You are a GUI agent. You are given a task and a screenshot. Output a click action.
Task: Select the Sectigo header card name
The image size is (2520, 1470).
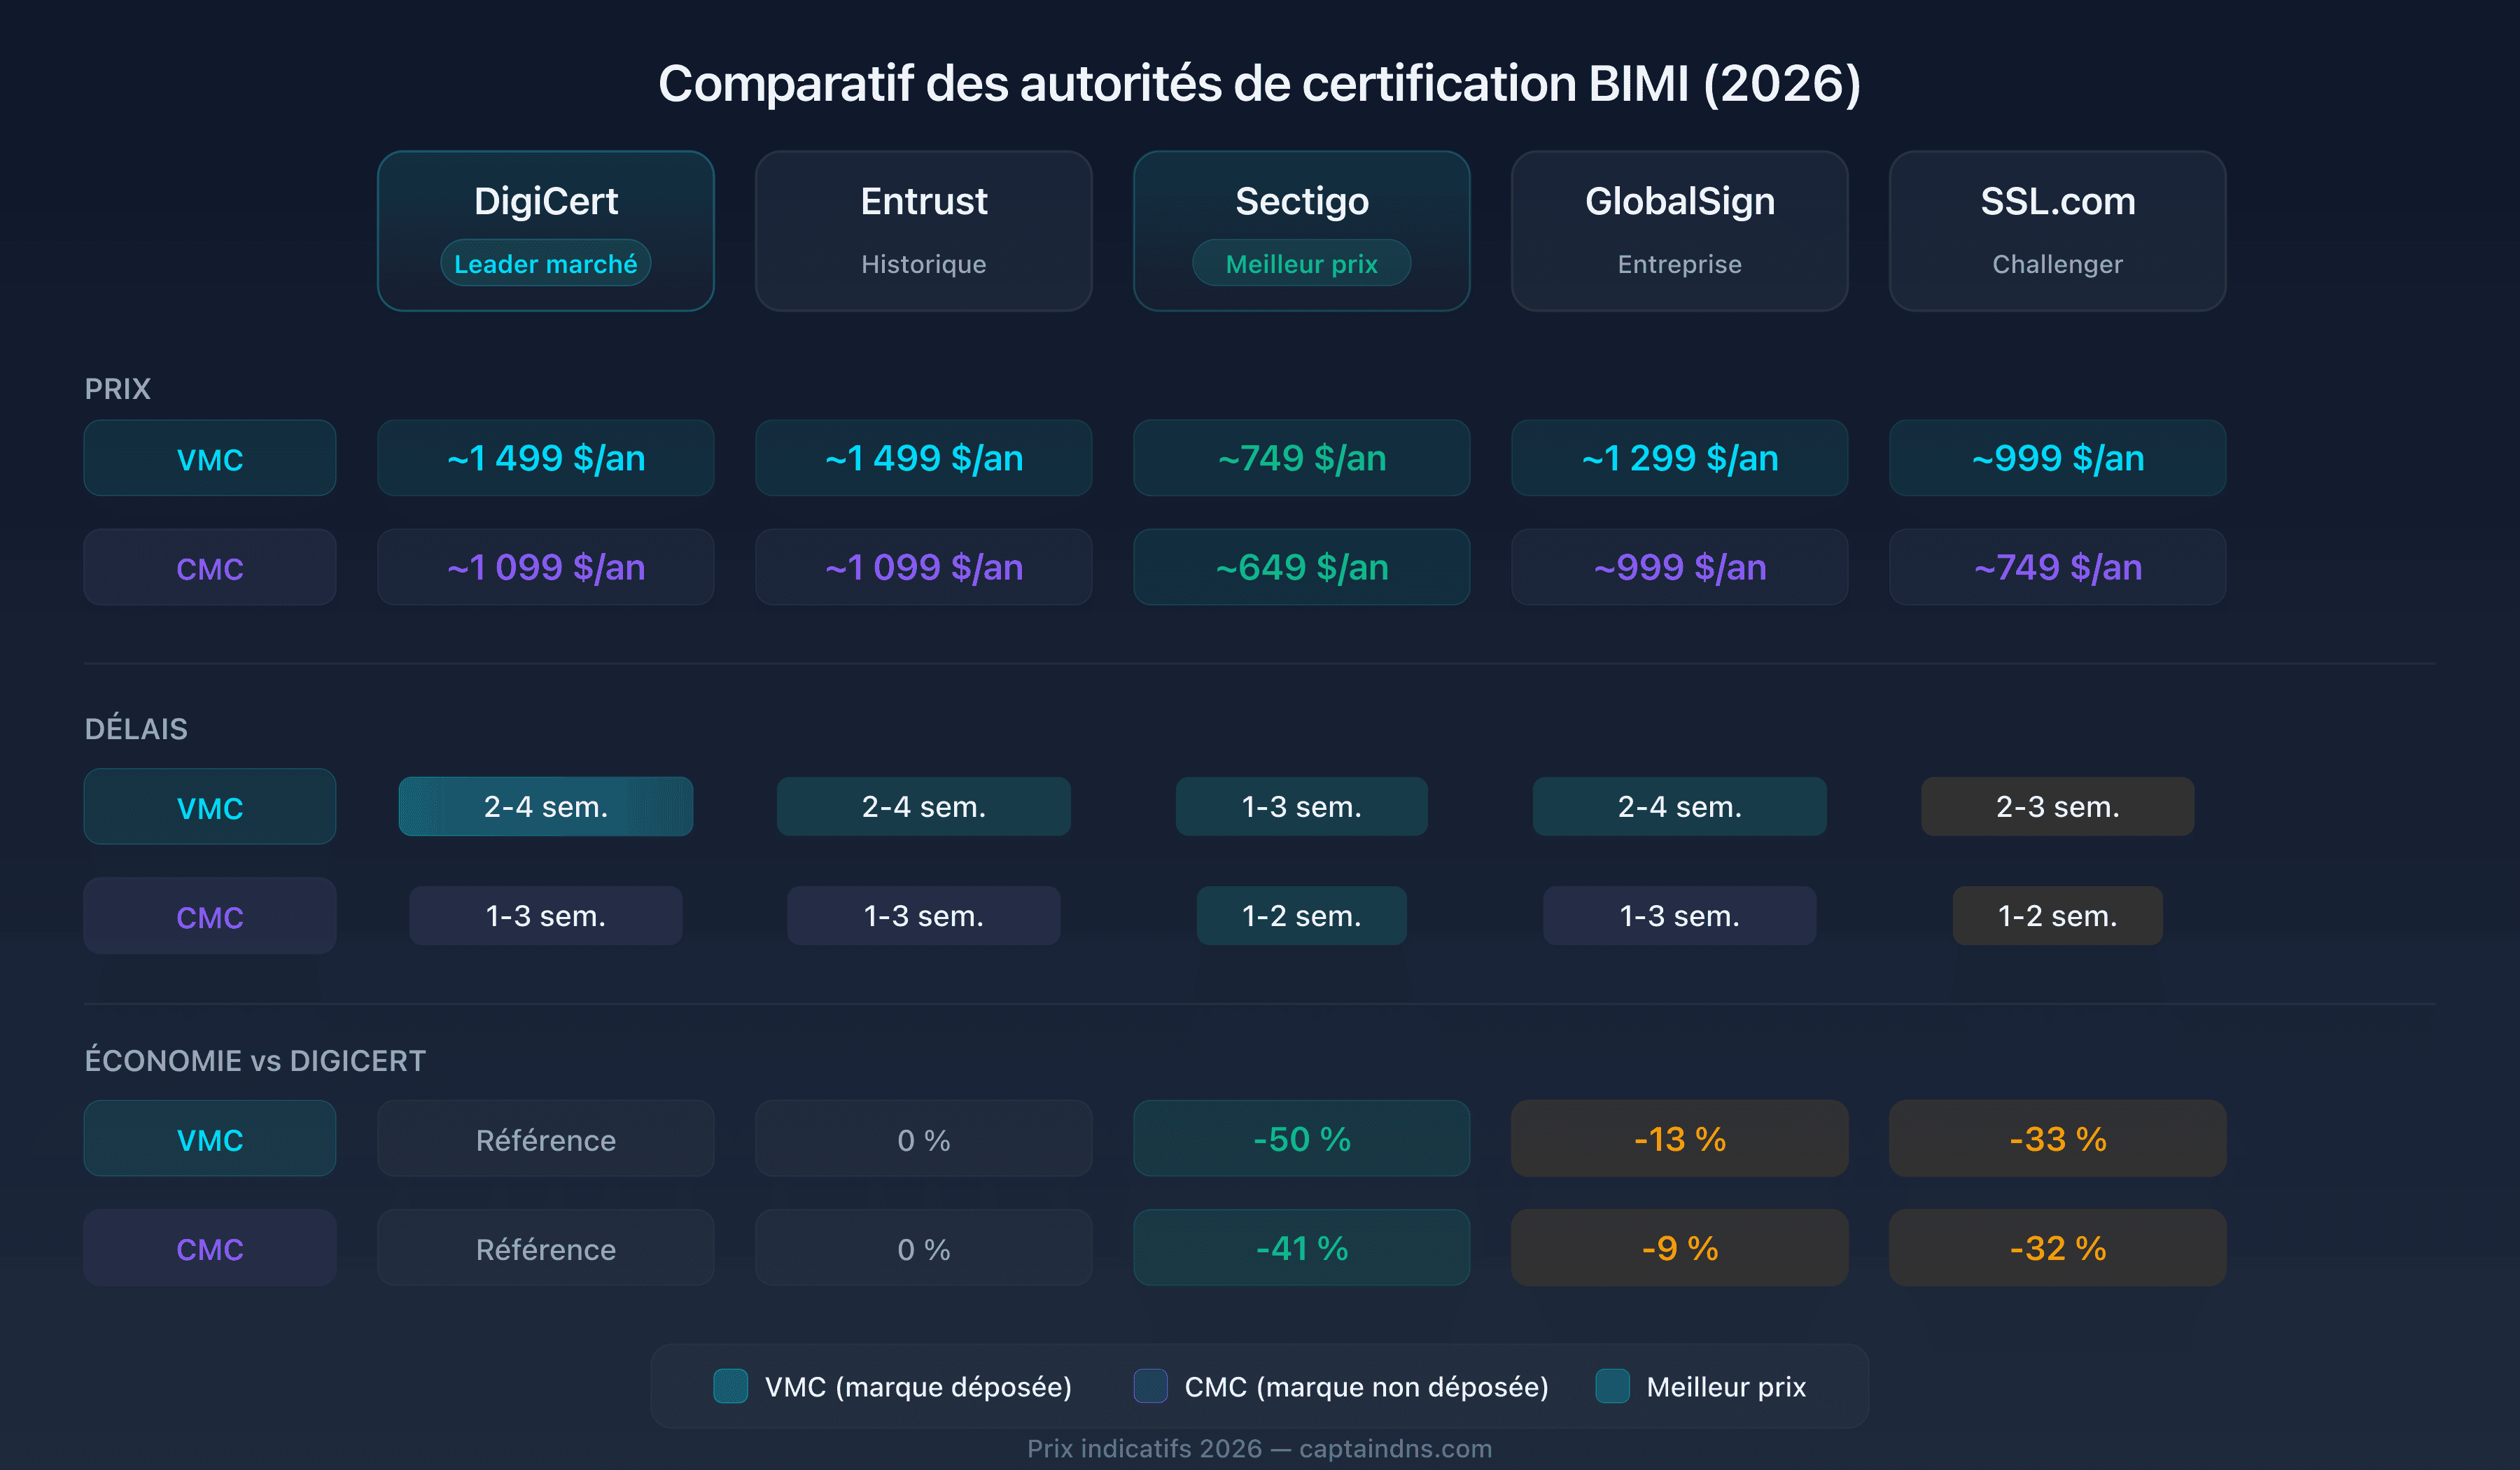(1302, 201)
